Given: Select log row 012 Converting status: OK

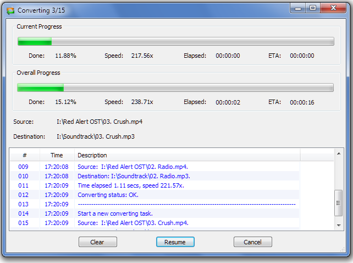Looking at the screenshot, I should click(x=155, y=195).
